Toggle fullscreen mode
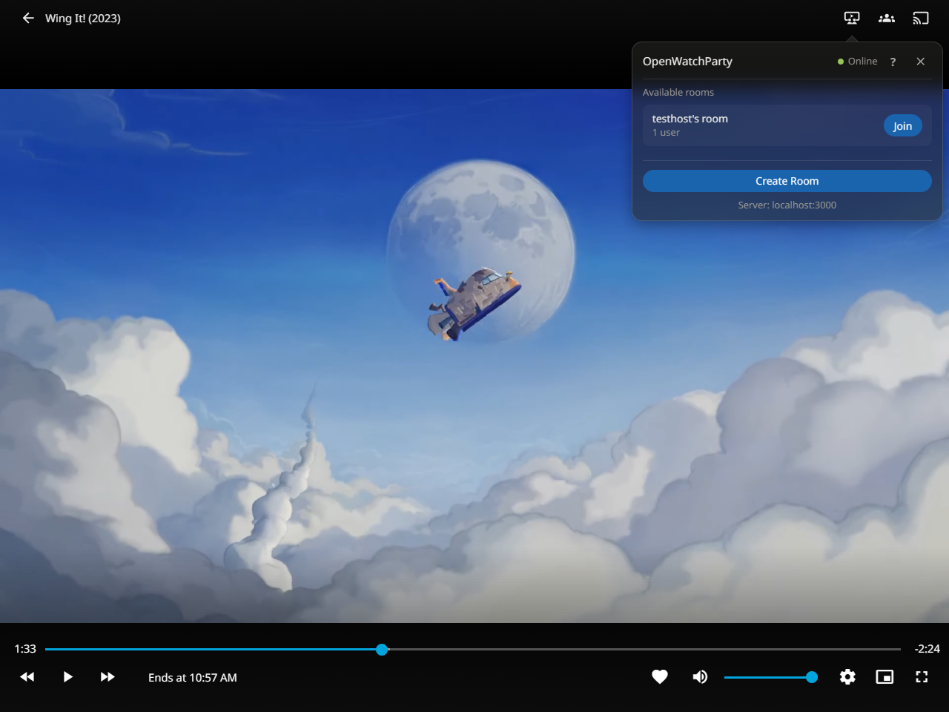Viewport: 949px width, 712px height. [922, 676]
